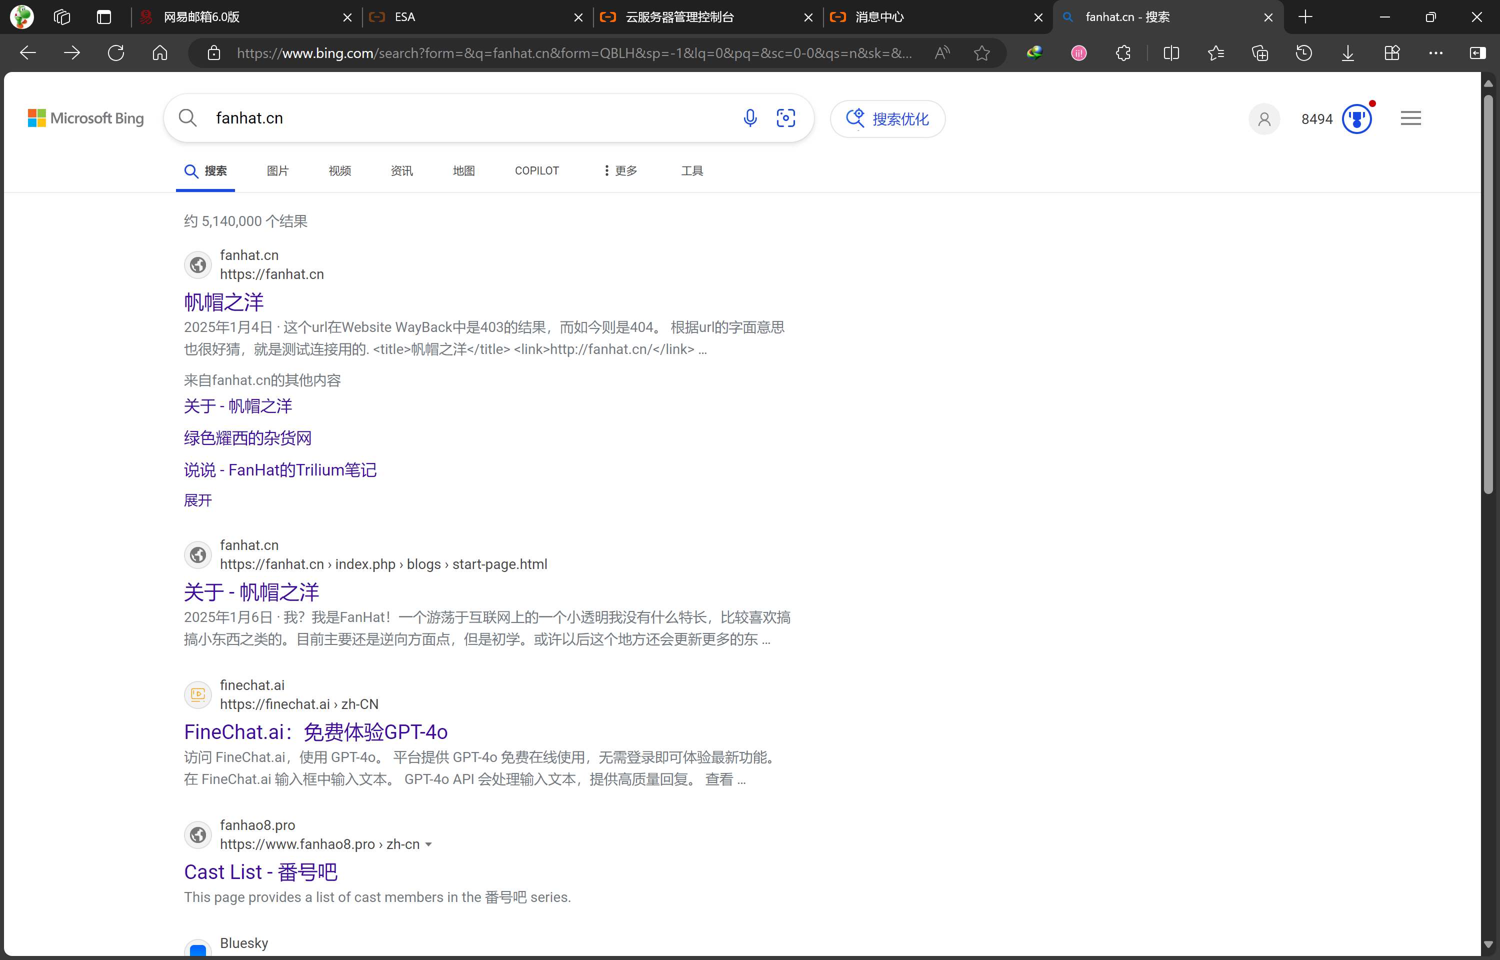Select the 视频 search category

pos(339,171)
